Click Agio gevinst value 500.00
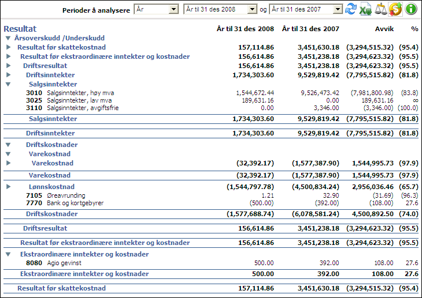Image resolution: width=422 pixels, height=298 pixels. point(264,263)
